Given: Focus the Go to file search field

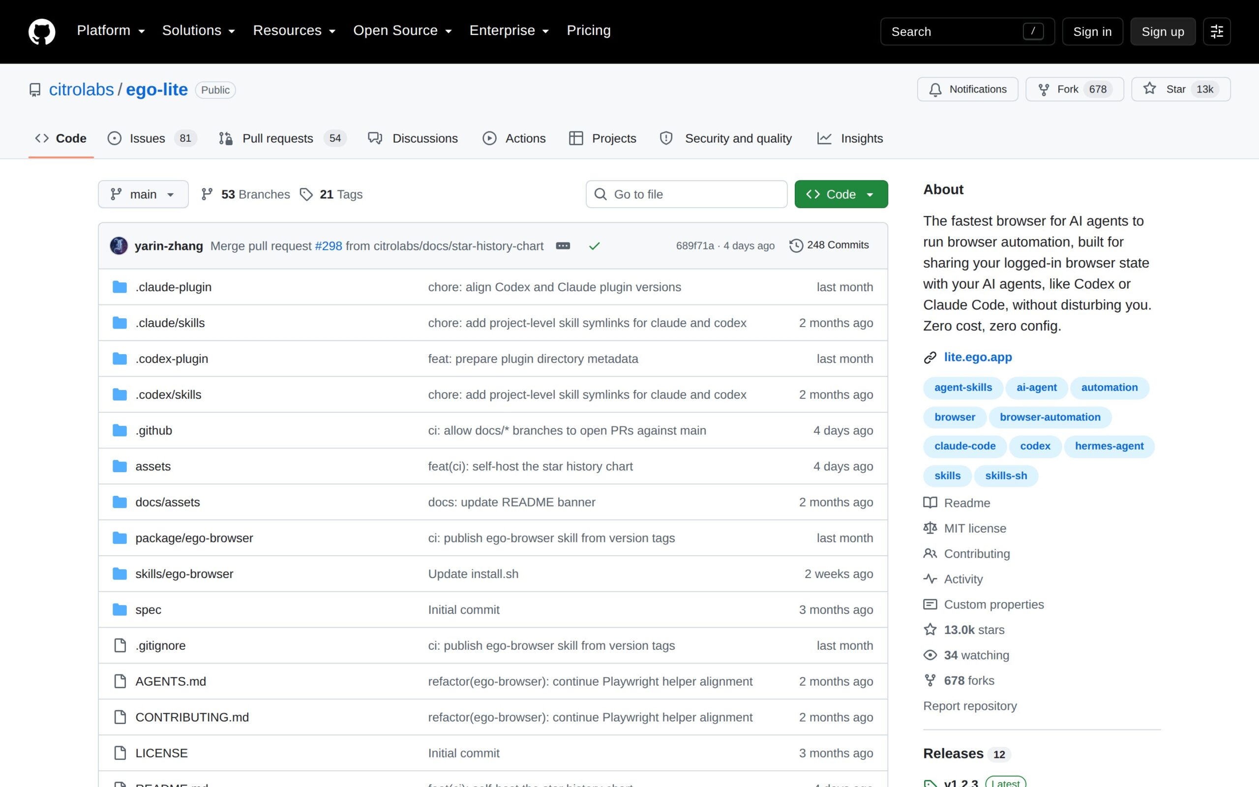Looking at the screenshot, I should (x=686, y=194).
